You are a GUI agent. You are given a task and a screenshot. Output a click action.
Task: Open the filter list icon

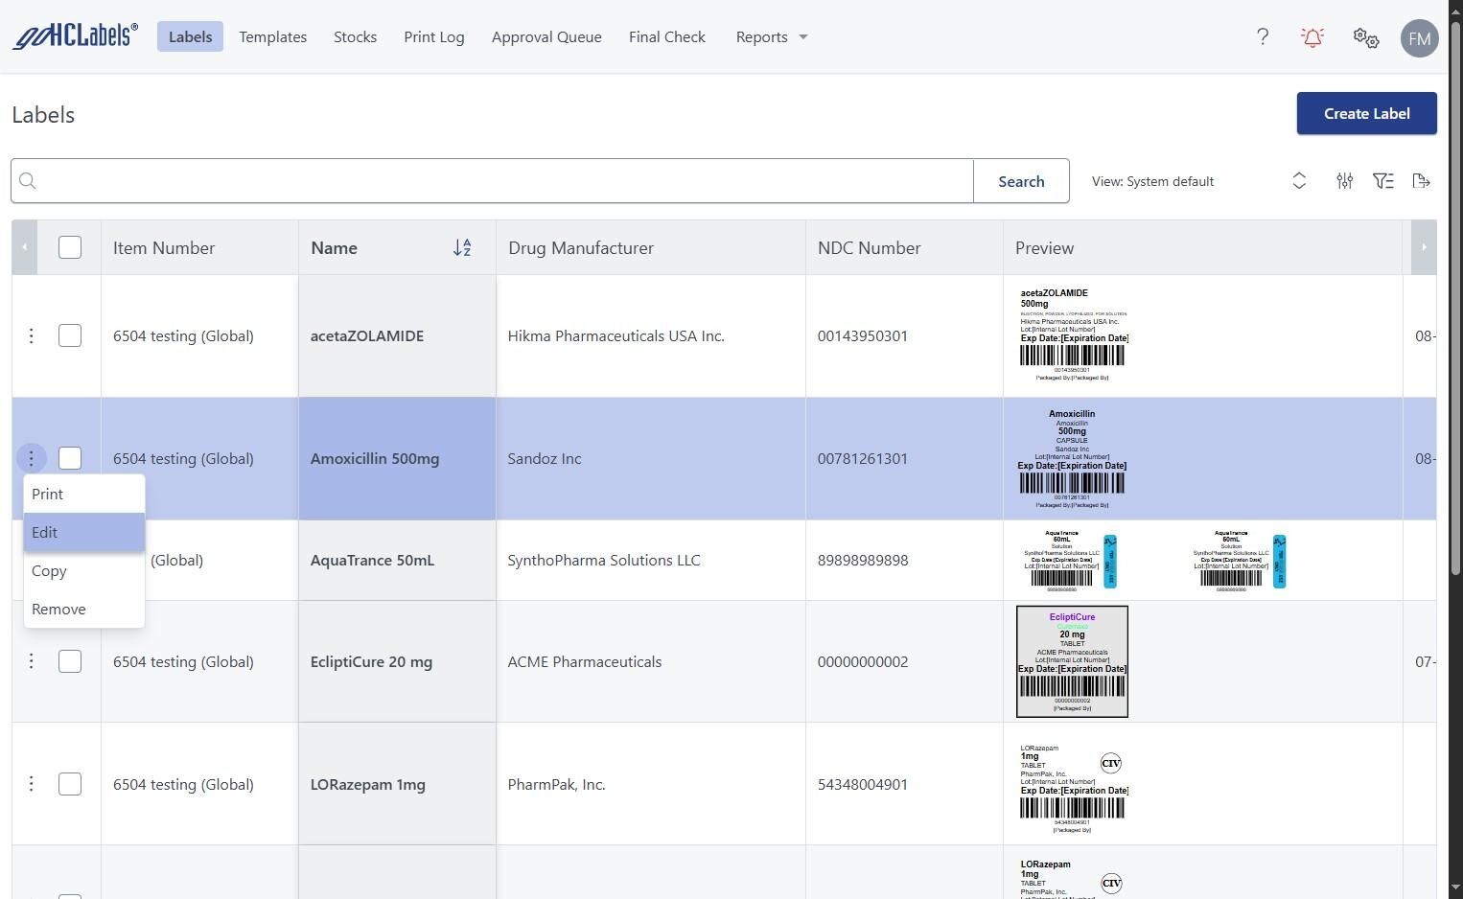click(1382, 181)
